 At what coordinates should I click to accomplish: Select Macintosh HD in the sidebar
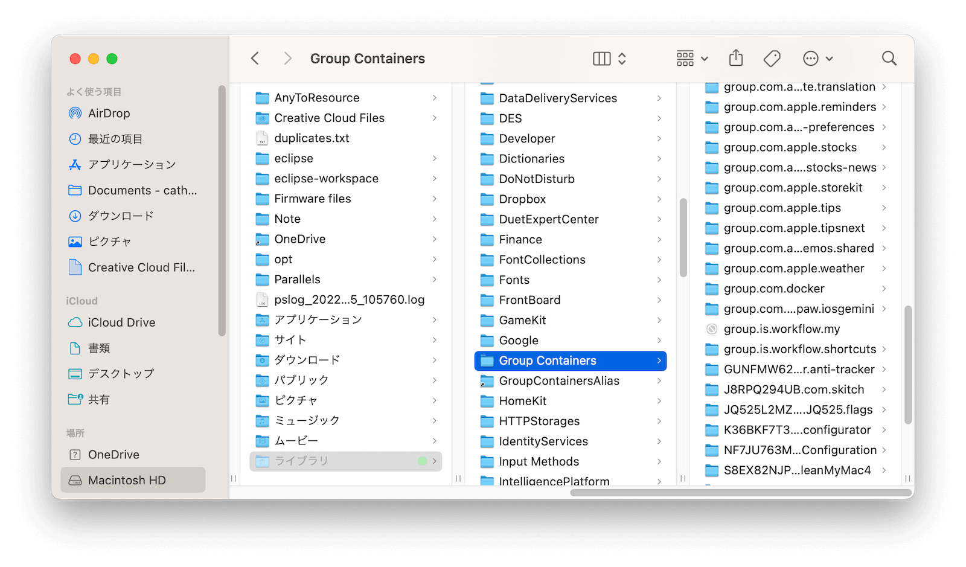coord(133,480)
